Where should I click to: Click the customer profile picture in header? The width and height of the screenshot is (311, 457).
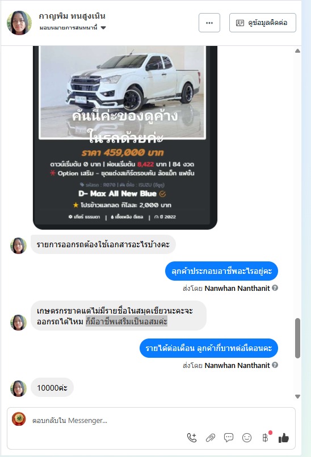[19, 23]
